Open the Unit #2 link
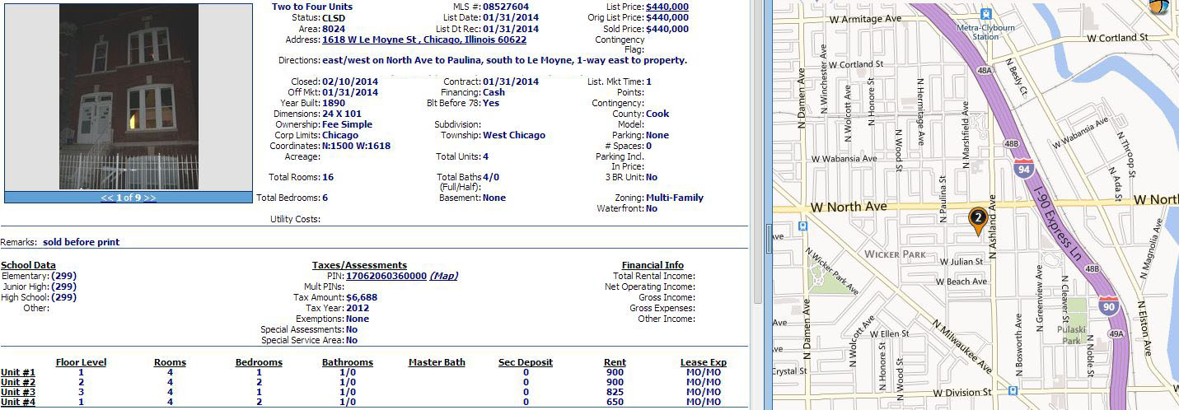The image size is (1179, 410). pos(18,382)
